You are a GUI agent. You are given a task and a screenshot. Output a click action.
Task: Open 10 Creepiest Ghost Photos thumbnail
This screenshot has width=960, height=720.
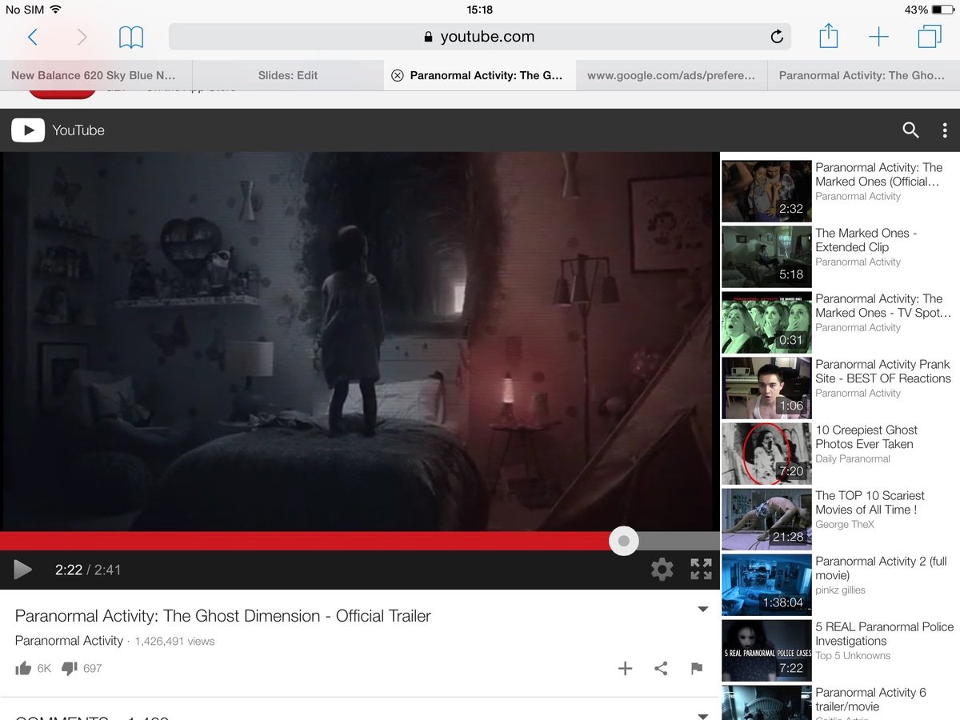point(766,454)
